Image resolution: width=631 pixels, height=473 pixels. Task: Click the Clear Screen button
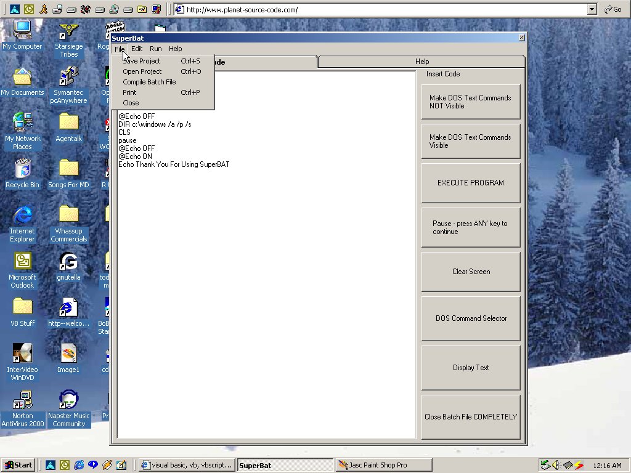coord(471,272)
